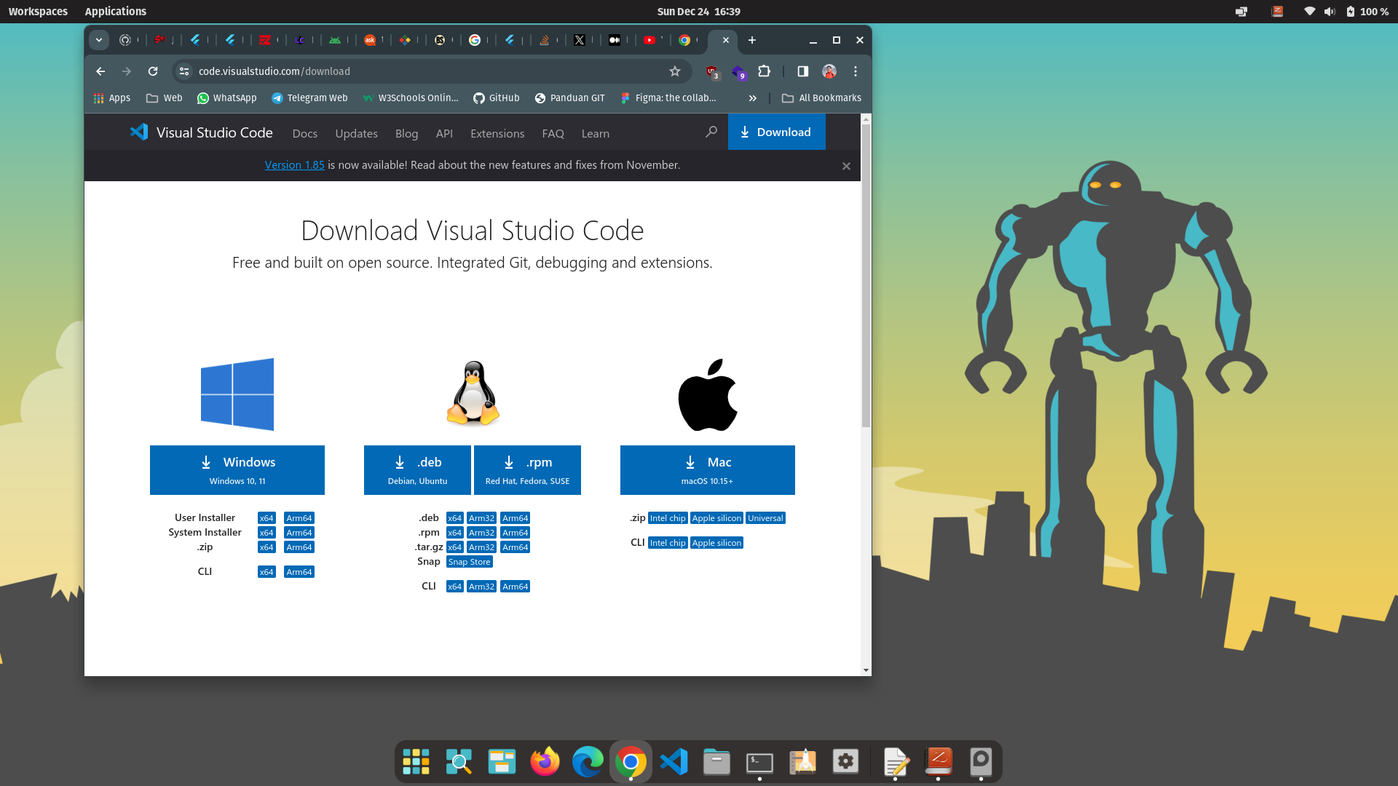
Task: Open system Settings gear in dock
Action: (x=845, y=761)
